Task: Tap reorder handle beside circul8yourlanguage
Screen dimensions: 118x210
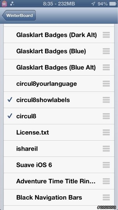Action: [x=106, y=84]
